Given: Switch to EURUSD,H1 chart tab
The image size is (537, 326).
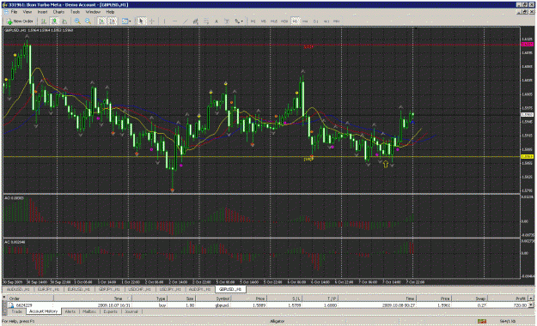Looking at the screenshot, I should pyautogui.click(x=79, y=289).
